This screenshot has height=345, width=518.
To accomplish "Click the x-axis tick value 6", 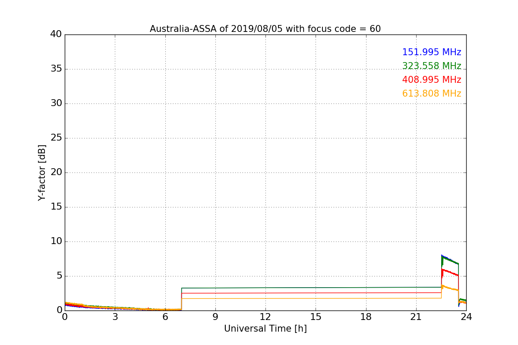I will click(165, 317).
